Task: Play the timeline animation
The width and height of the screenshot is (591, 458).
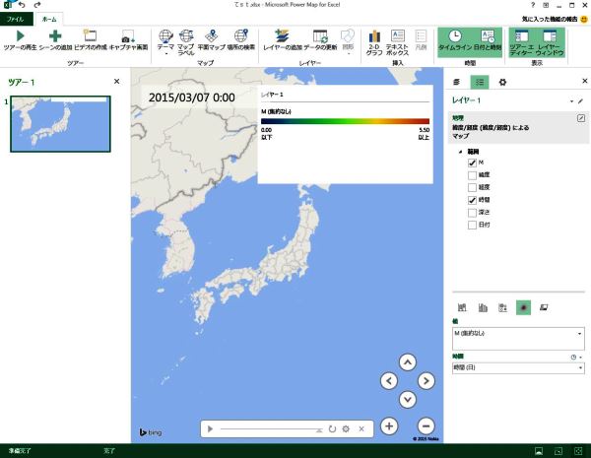Action: [x=211, y=429]
